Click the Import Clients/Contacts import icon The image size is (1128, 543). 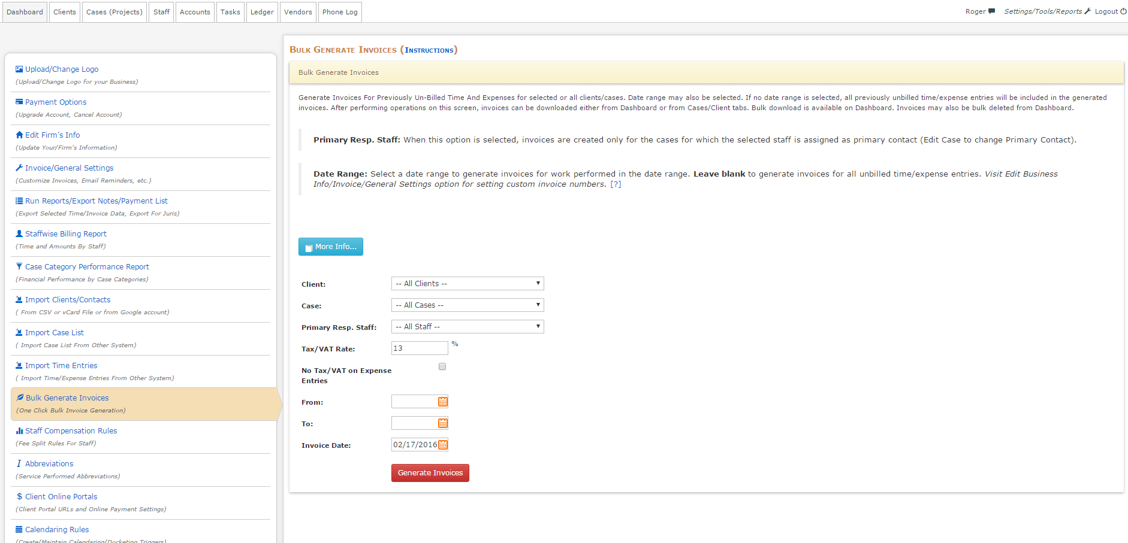[x=19, y=300]
